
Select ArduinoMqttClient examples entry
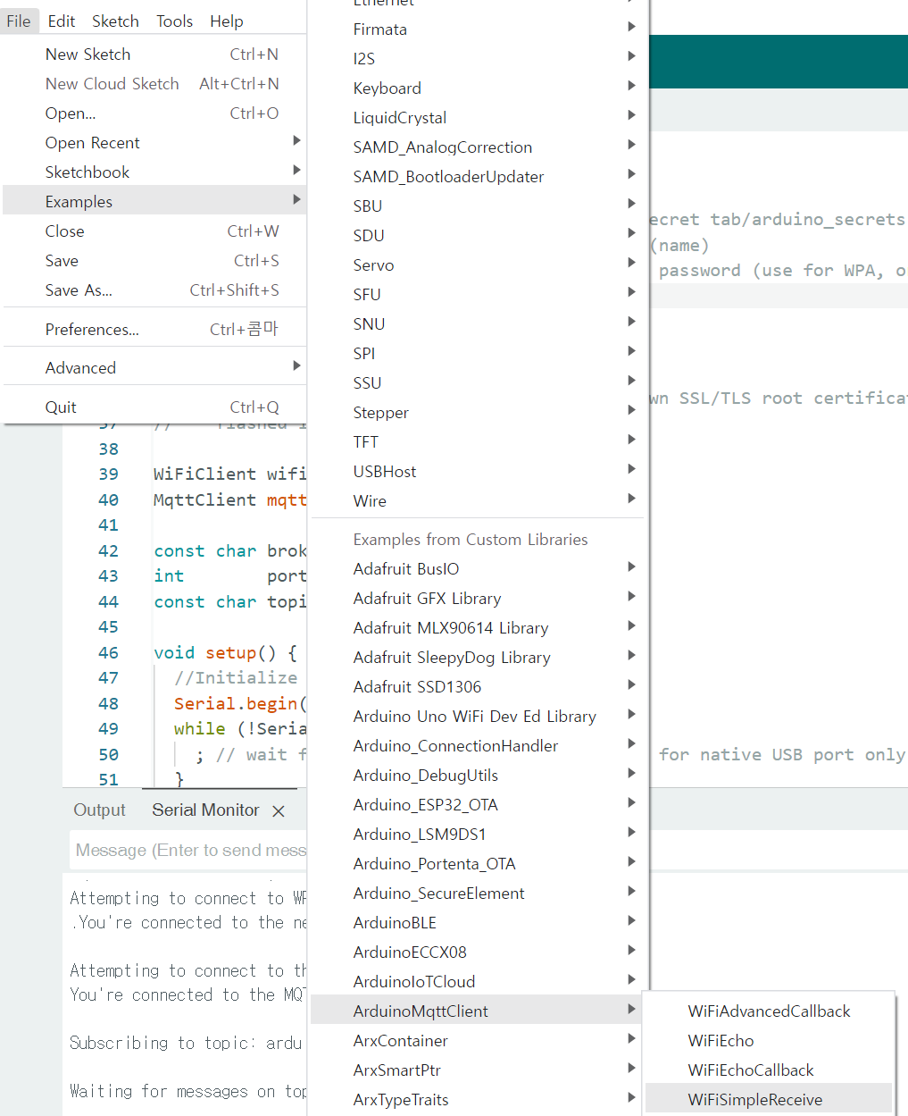pyautogui.click(x=478, y=1011)
